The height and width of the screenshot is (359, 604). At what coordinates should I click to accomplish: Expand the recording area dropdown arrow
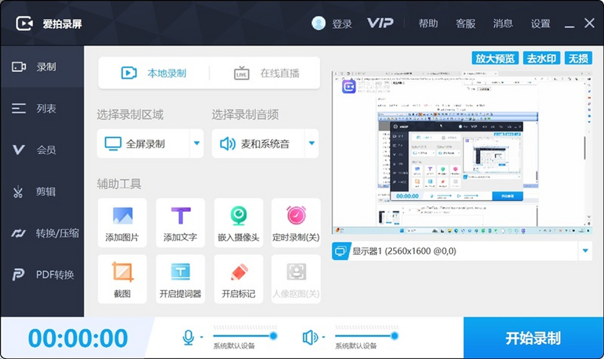[197, 143]
